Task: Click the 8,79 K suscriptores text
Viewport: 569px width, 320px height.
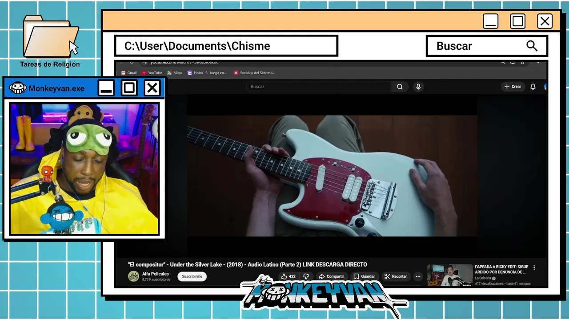Action: click(x=156, y=280)
